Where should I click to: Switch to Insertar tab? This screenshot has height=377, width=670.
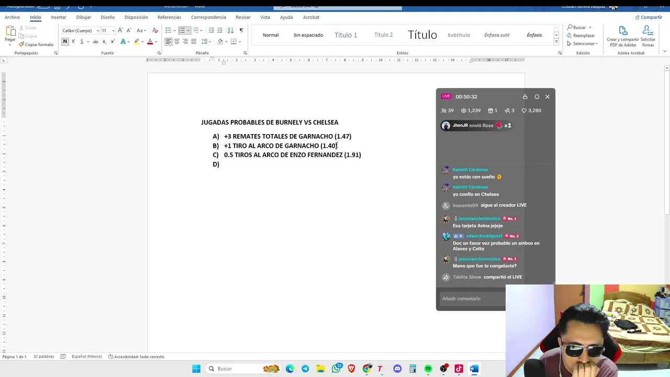click(59, 17)
